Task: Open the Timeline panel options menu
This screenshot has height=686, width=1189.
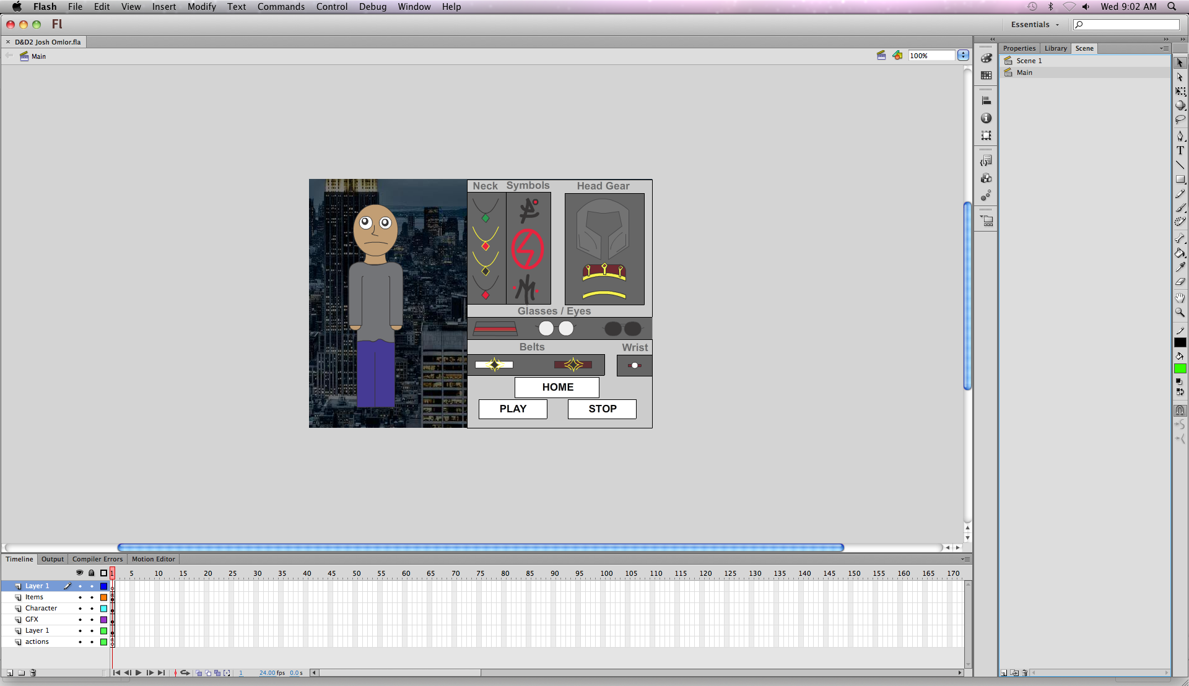Action: tap(965, 559)
